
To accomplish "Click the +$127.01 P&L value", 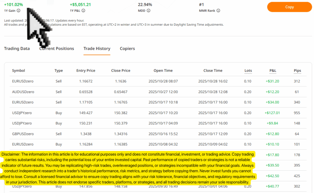I will (272, 113).
